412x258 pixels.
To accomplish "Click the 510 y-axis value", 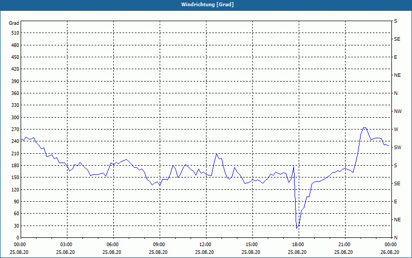I will click(x=15, y=33).
